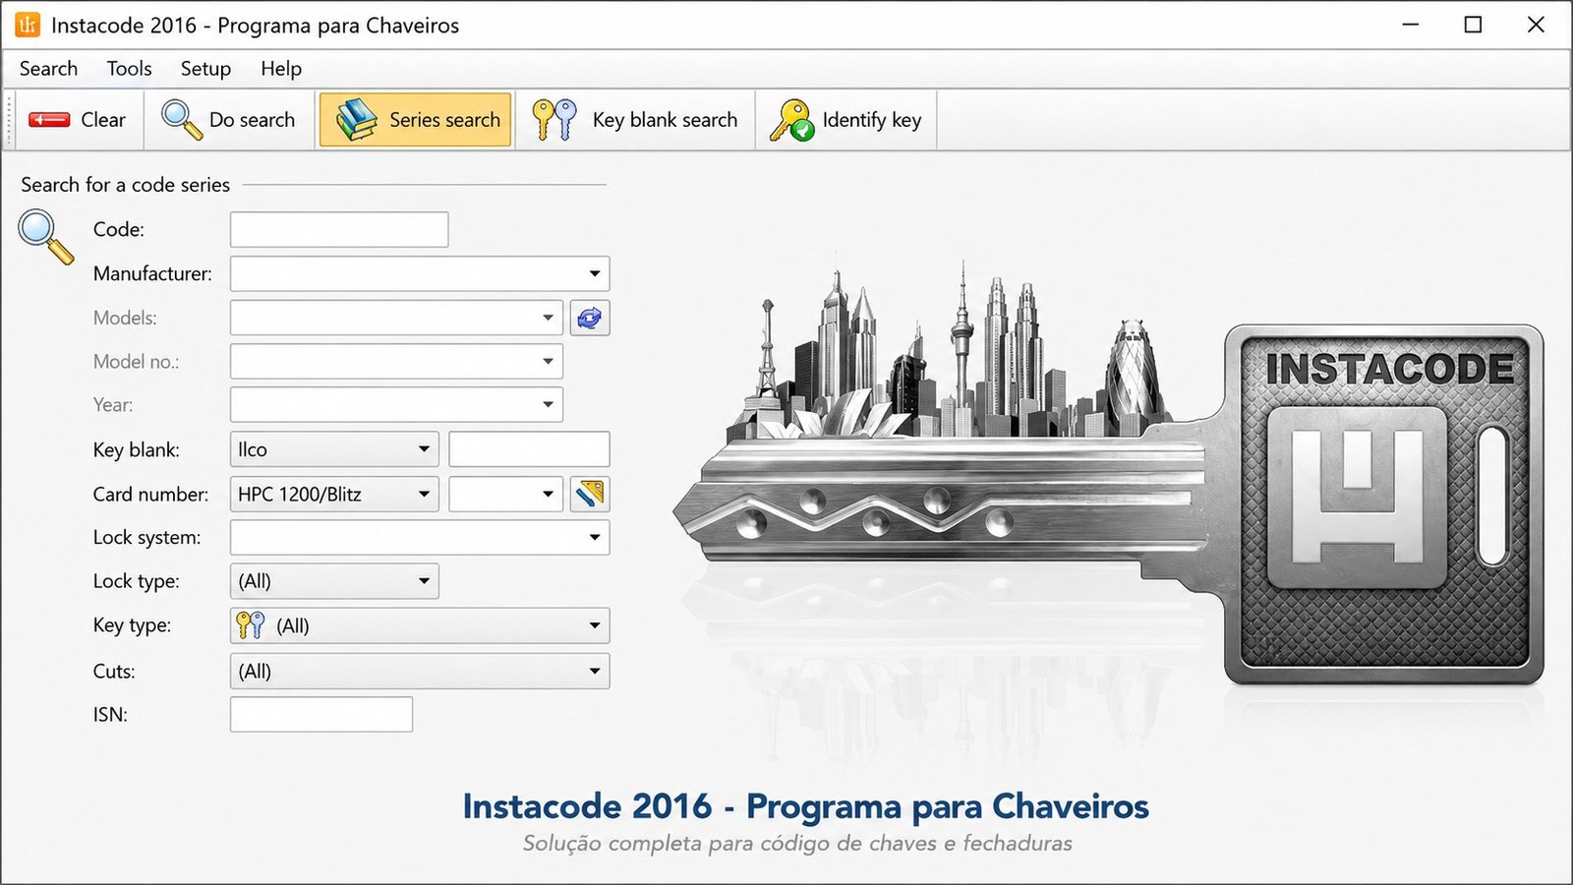The image size is (1573, 885).
Task: Click the Clear toolbar button
Action: [78, 120]
